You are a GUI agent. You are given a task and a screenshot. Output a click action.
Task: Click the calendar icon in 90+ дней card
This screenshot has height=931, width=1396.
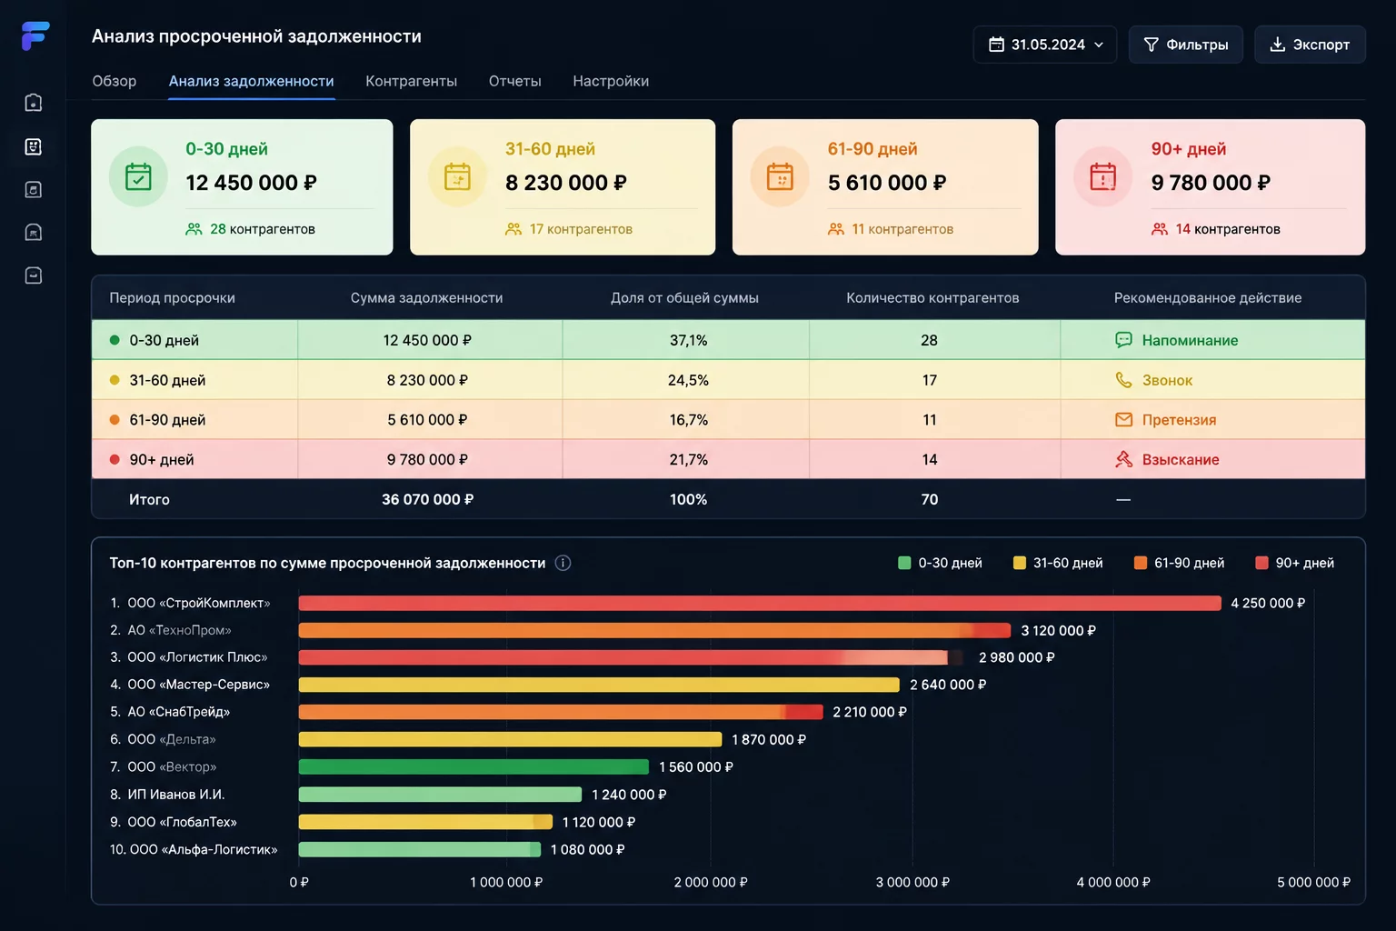pyautogui.click(x=1102, y=176)
